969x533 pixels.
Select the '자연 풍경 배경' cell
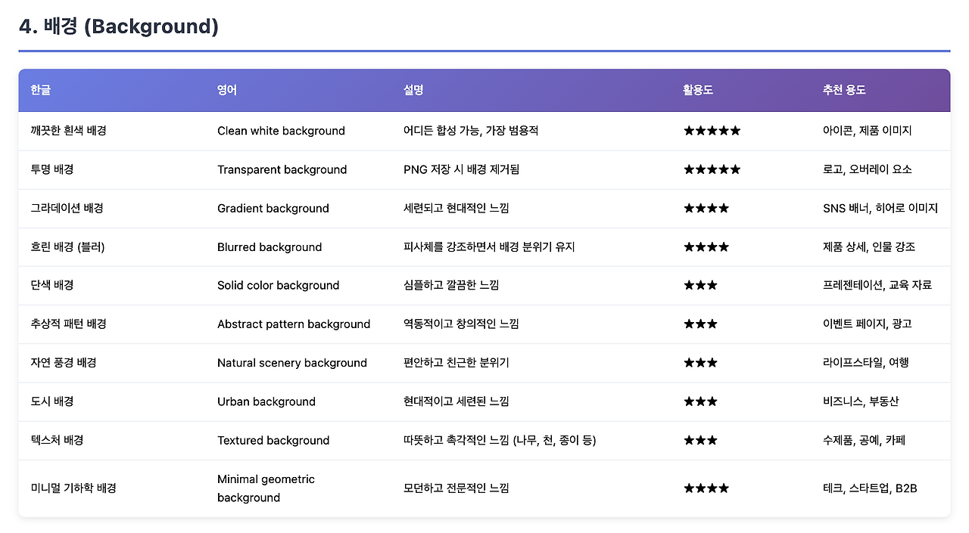[x=64, y=362]
